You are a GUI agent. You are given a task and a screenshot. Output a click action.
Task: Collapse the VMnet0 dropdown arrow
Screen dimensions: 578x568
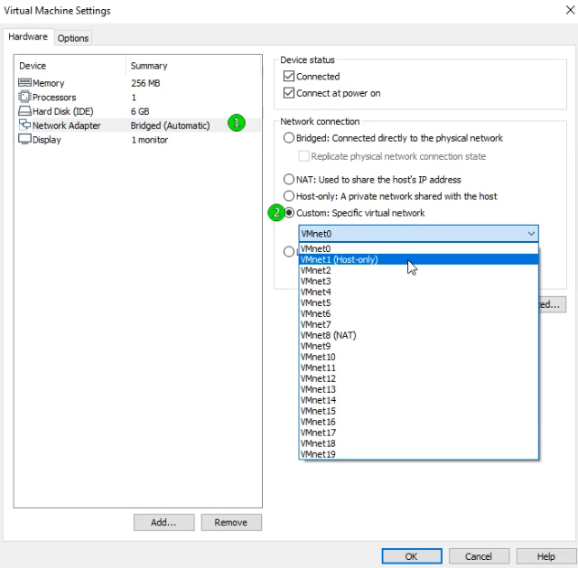[531, 234]
